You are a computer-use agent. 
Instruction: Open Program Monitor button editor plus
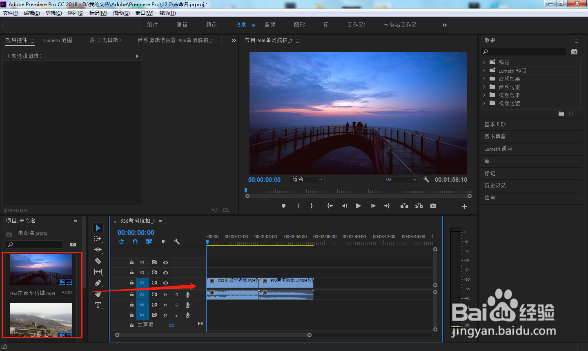point(464,206)
